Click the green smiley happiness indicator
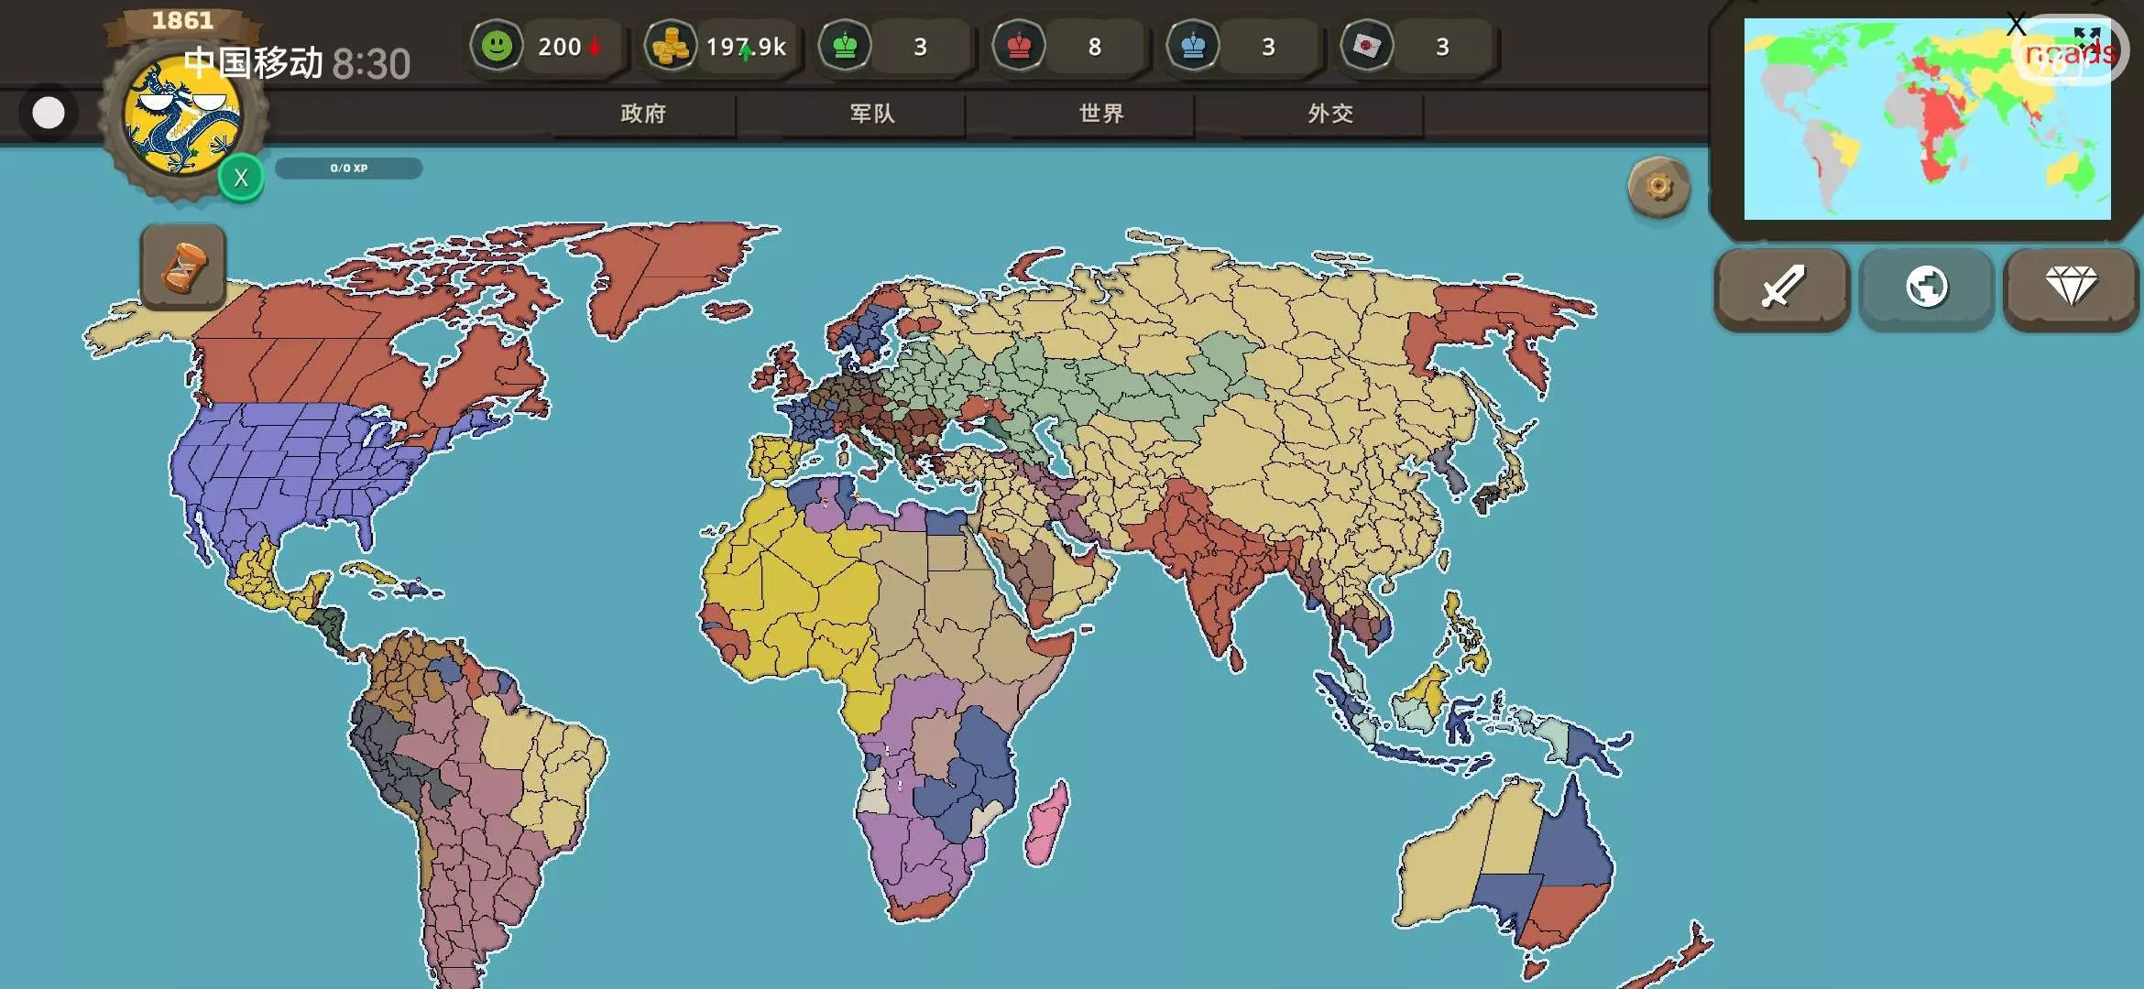Viewport: 2144px width, 989px height. (497, 46)
